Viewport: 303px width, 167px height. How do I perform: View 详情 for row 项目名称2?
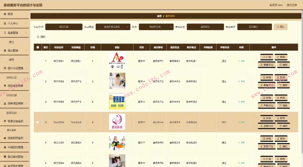267,77
